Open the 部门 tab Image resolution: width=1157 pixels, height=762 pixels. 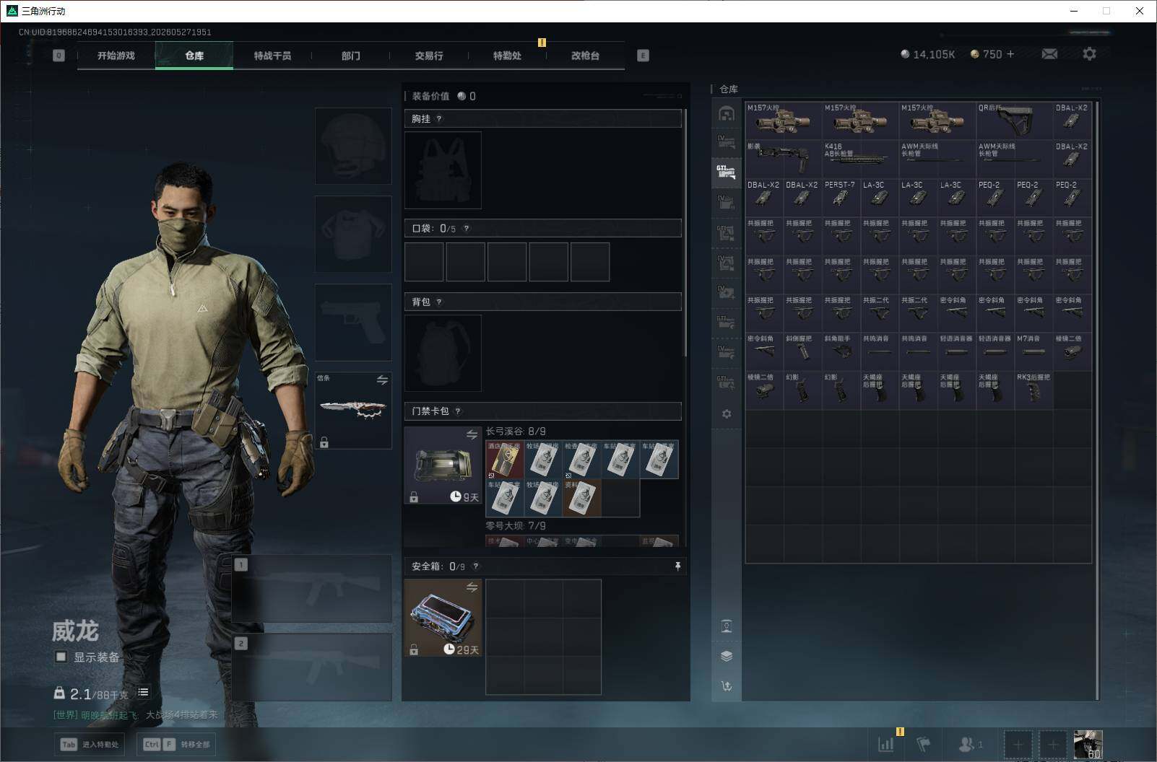pyautogui.click(x=351, y=56)
